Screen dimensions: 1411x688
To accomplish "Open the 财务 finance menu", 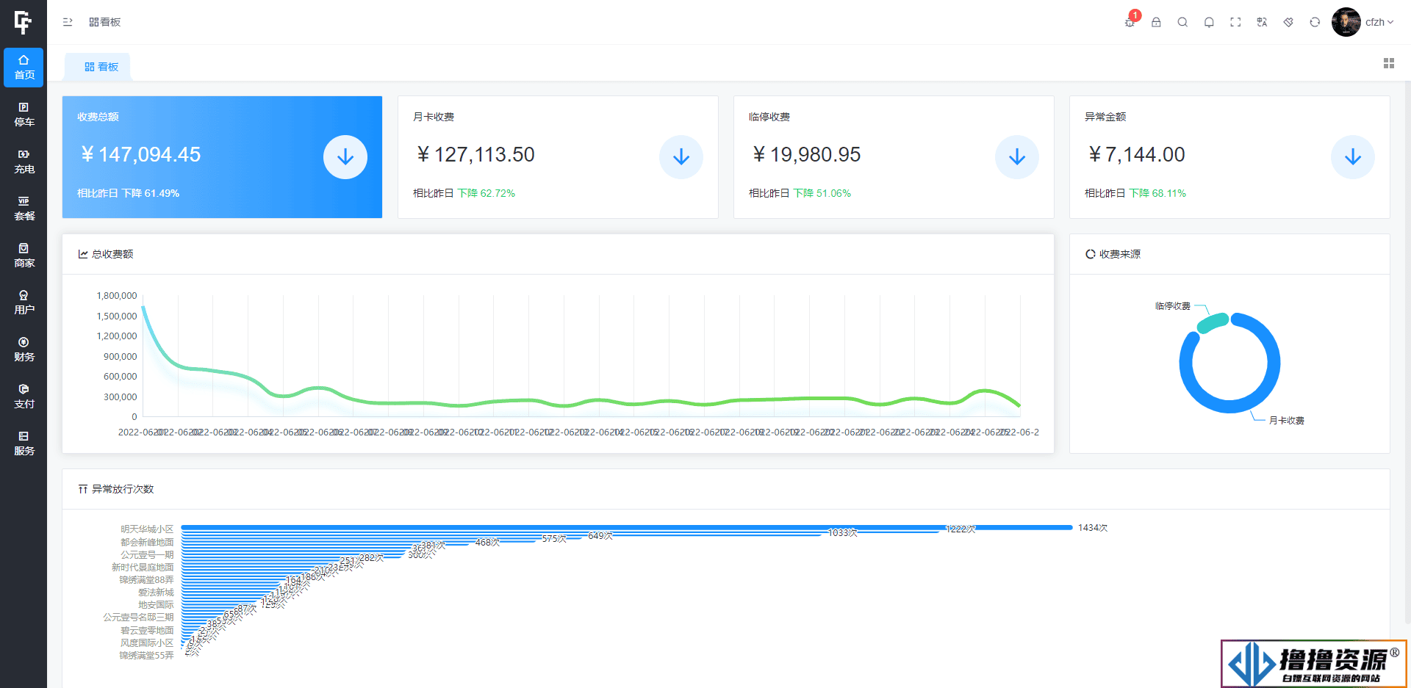I will point(24,350).
